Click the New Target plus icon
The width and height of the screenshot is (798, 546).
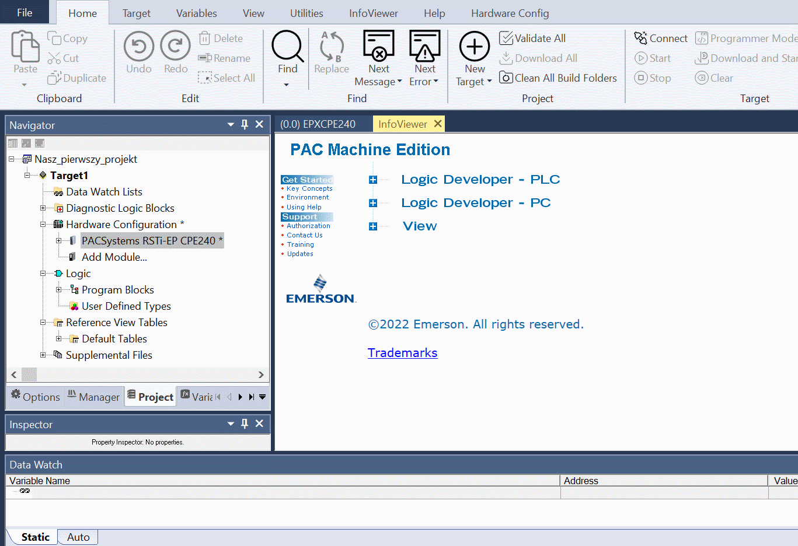click(x=475, y=46)
